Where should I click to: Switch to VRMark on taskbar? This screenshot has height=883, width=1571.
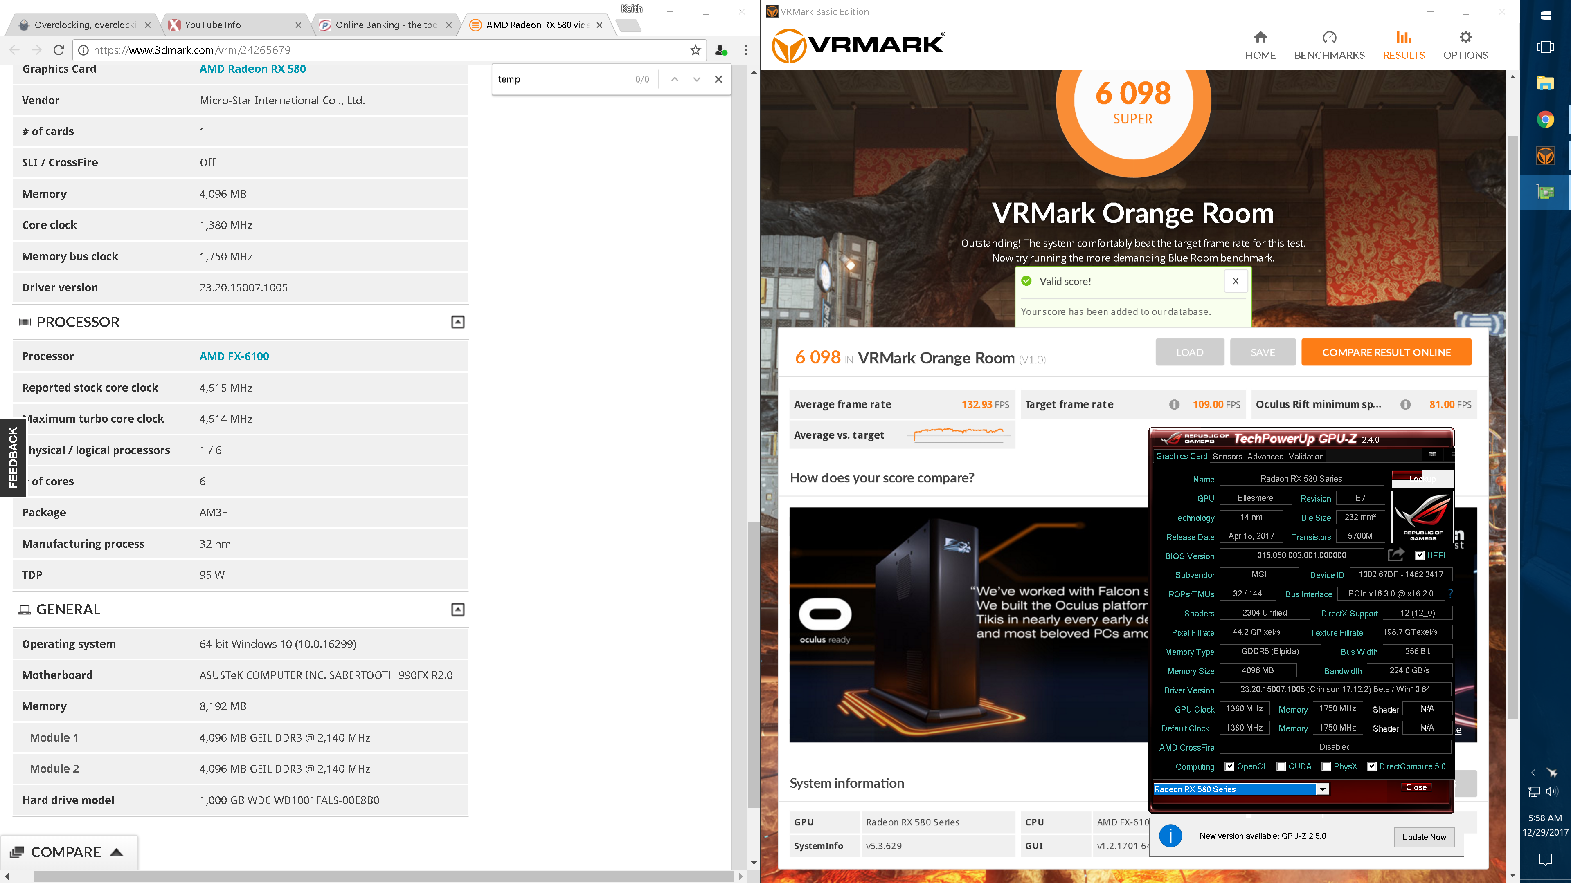[x=1545, y=157]
